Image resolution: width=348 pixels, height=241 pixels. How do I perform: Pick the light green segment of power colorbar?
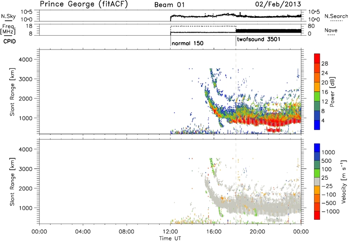(317, 97)
